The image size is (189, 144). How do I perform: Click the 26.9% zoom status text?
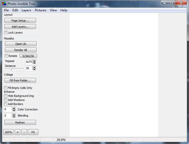tap(61, 140)
